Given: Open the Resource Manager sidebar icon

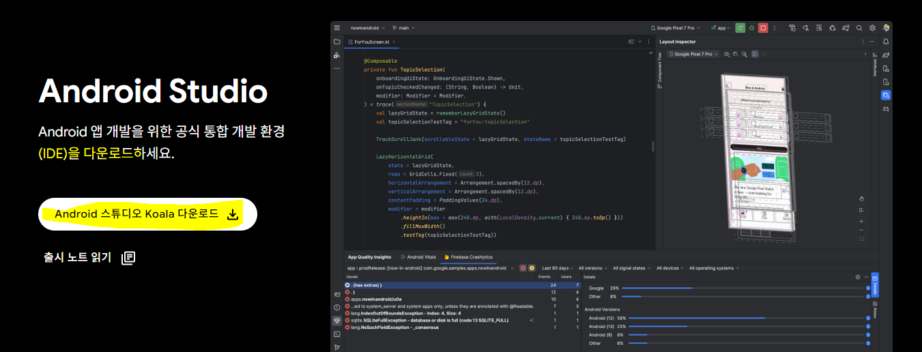Looking at the screenshot, I should 336,55.
